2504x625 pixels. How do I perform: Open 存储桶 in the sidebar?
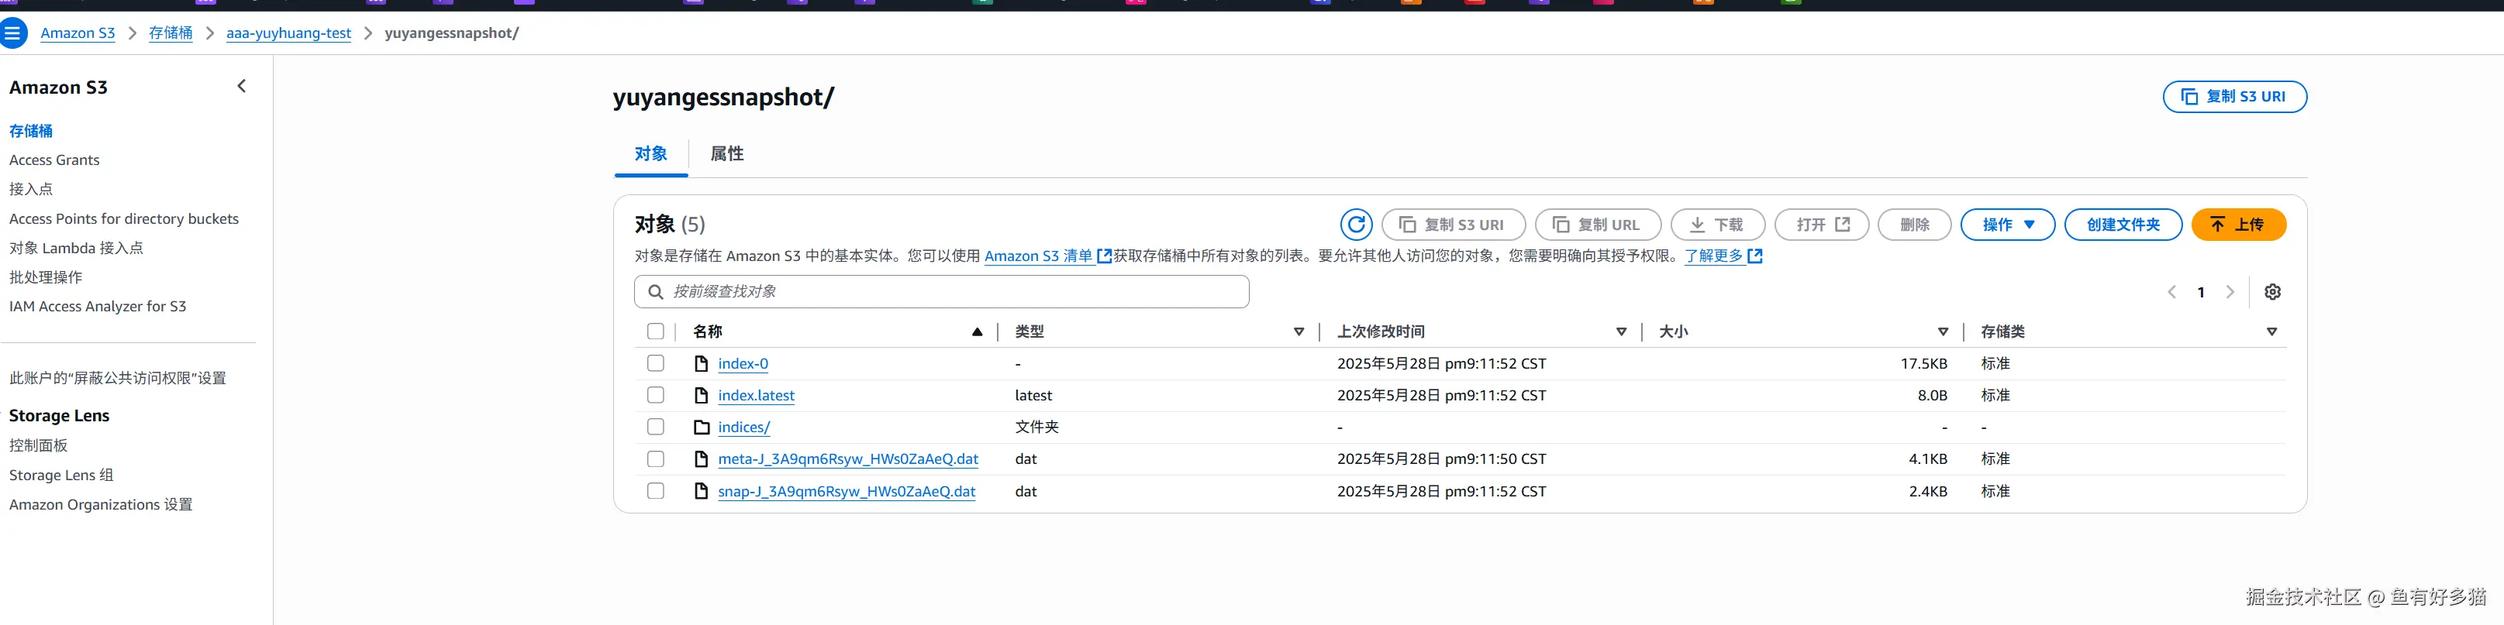31,131
